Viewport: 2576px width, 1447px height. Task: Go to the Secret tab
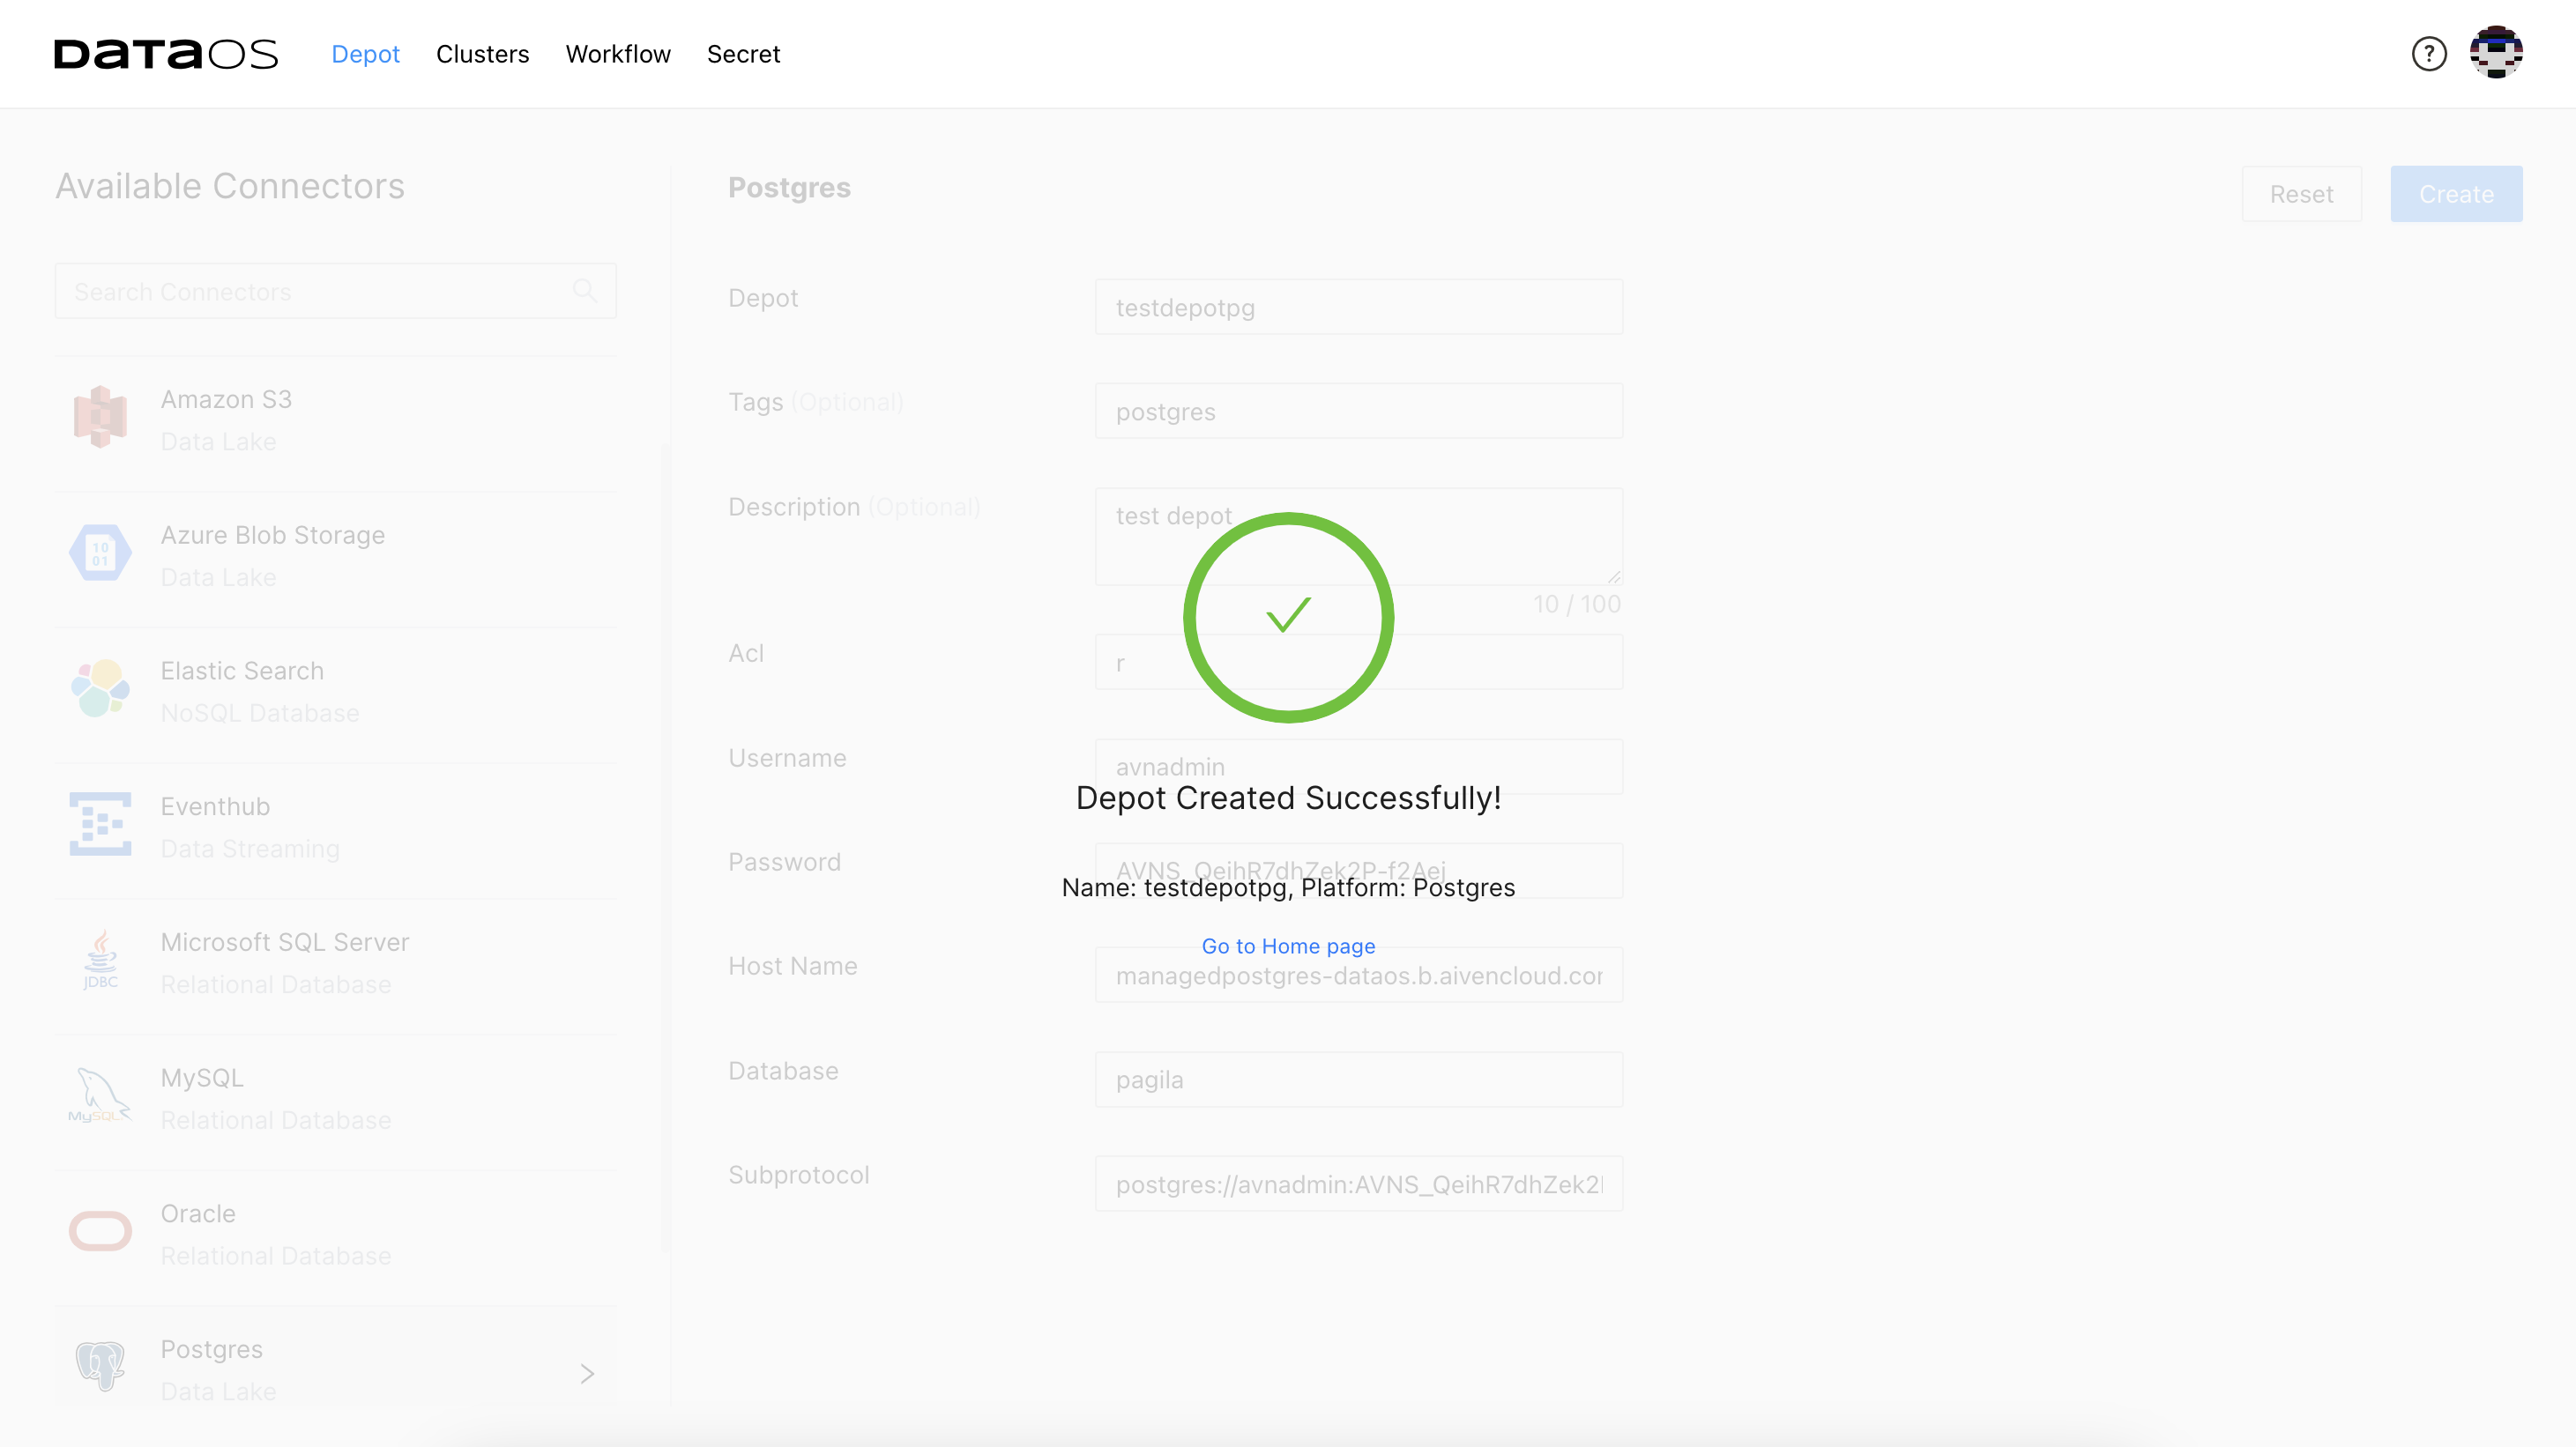coord(743,54)
